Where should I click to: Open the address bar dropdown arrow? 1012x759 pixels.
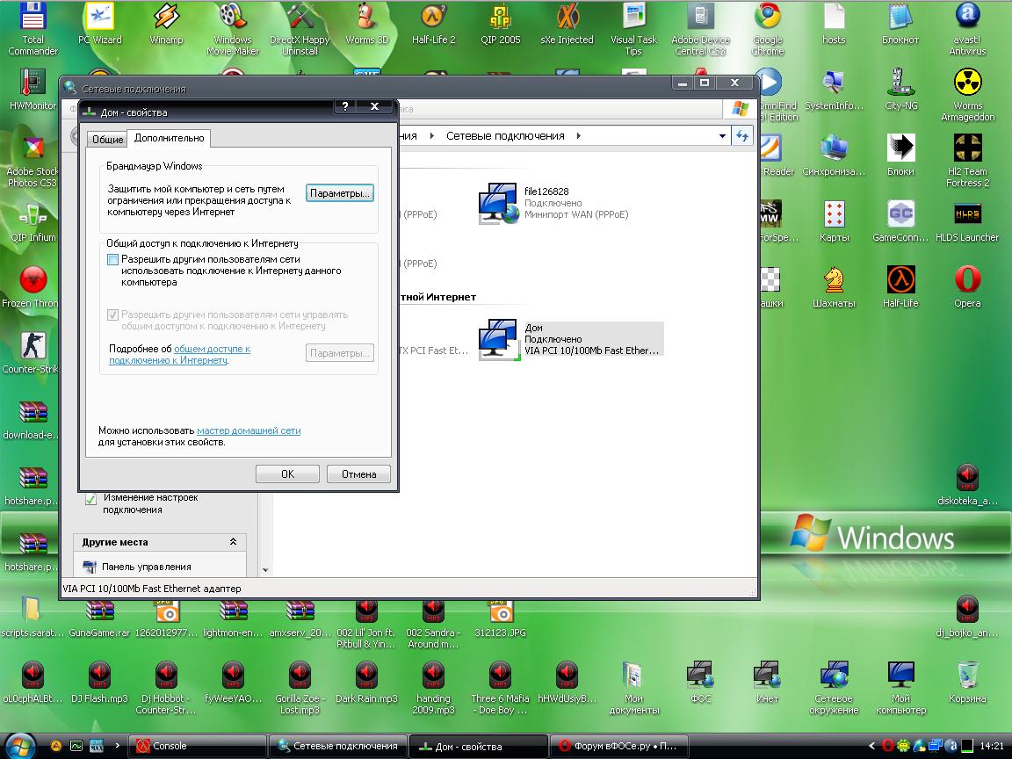point(722,136)
